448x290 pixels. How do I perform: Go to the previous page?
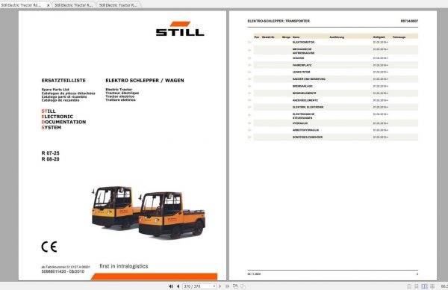[x=178, y=286]
